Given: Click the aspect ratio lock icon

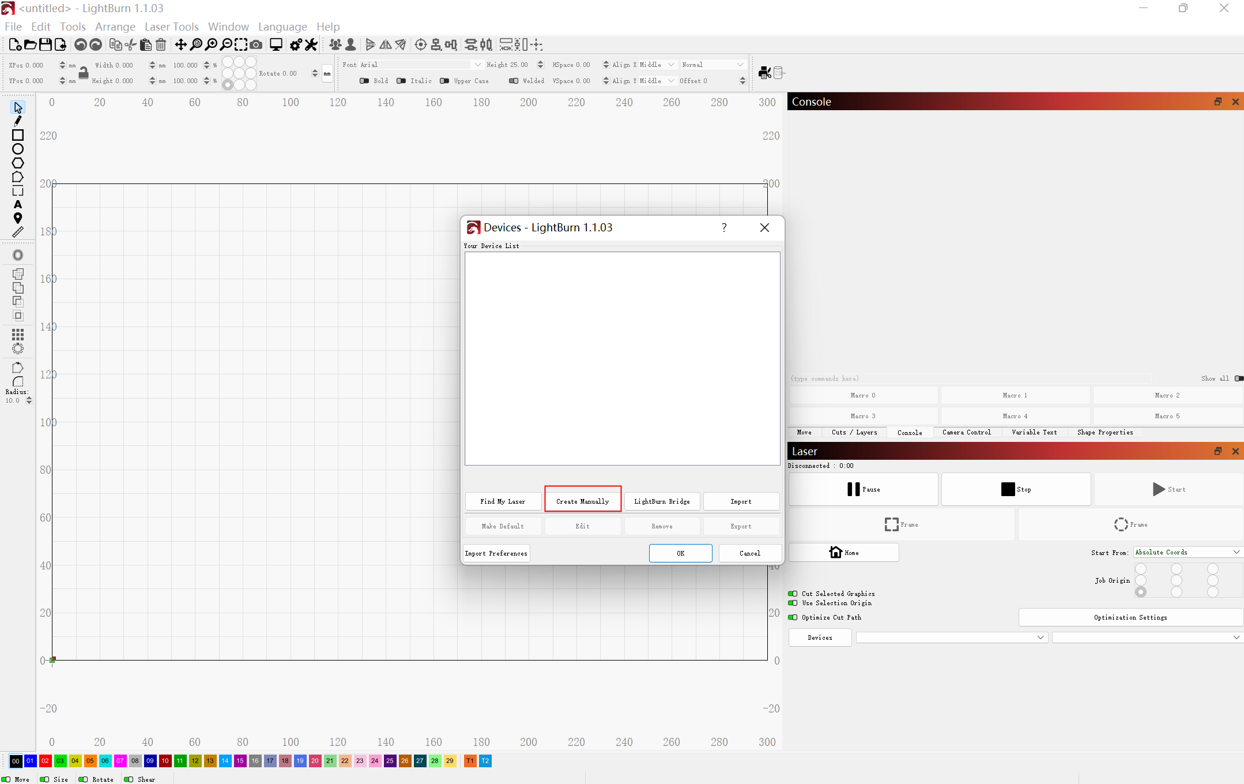Looking at the screenshot, I should pos(84,72).
